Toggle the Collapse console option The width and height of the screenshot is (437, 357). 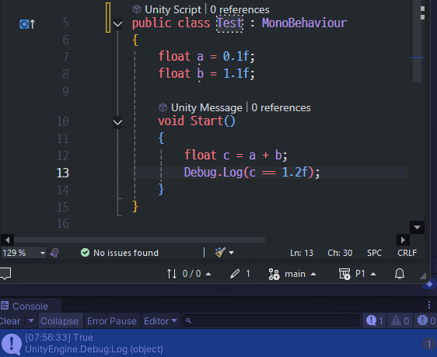pos(59,321)
